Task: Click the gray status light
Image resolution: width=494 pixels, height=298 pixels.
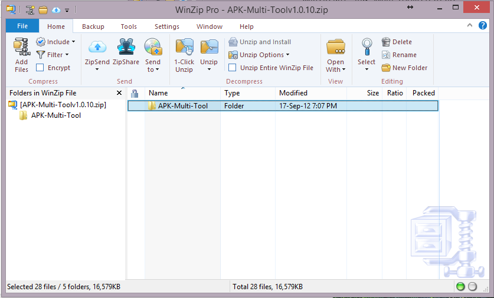Action: pyautogui.click(x=472, y=286)
